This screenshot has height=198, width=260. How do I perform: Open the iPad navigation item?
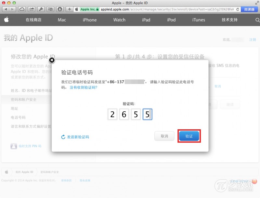click(x=146, y=20)
